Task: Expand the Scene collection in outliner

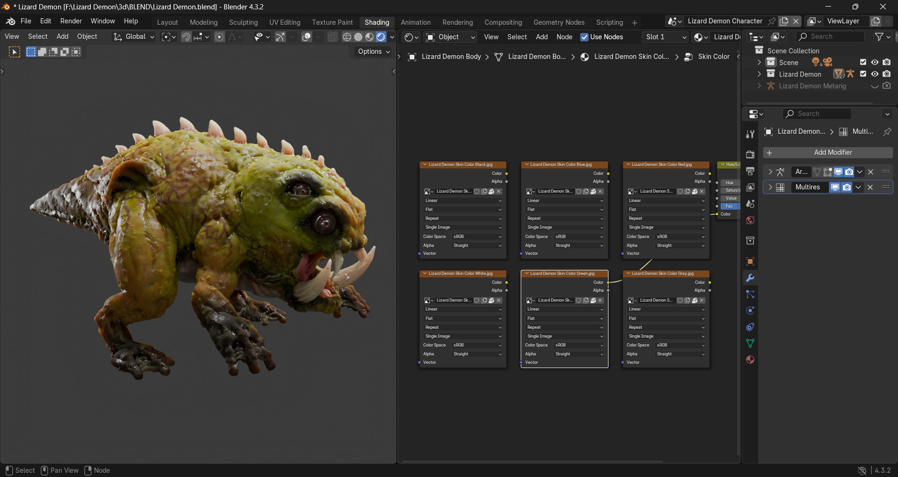Action: [759, 62]
